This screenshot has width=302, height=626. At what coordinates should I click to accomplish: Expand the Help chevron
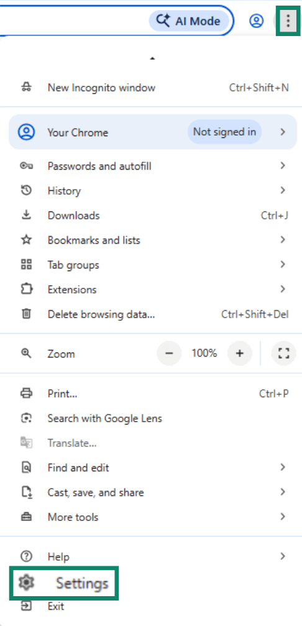(283, 556)
